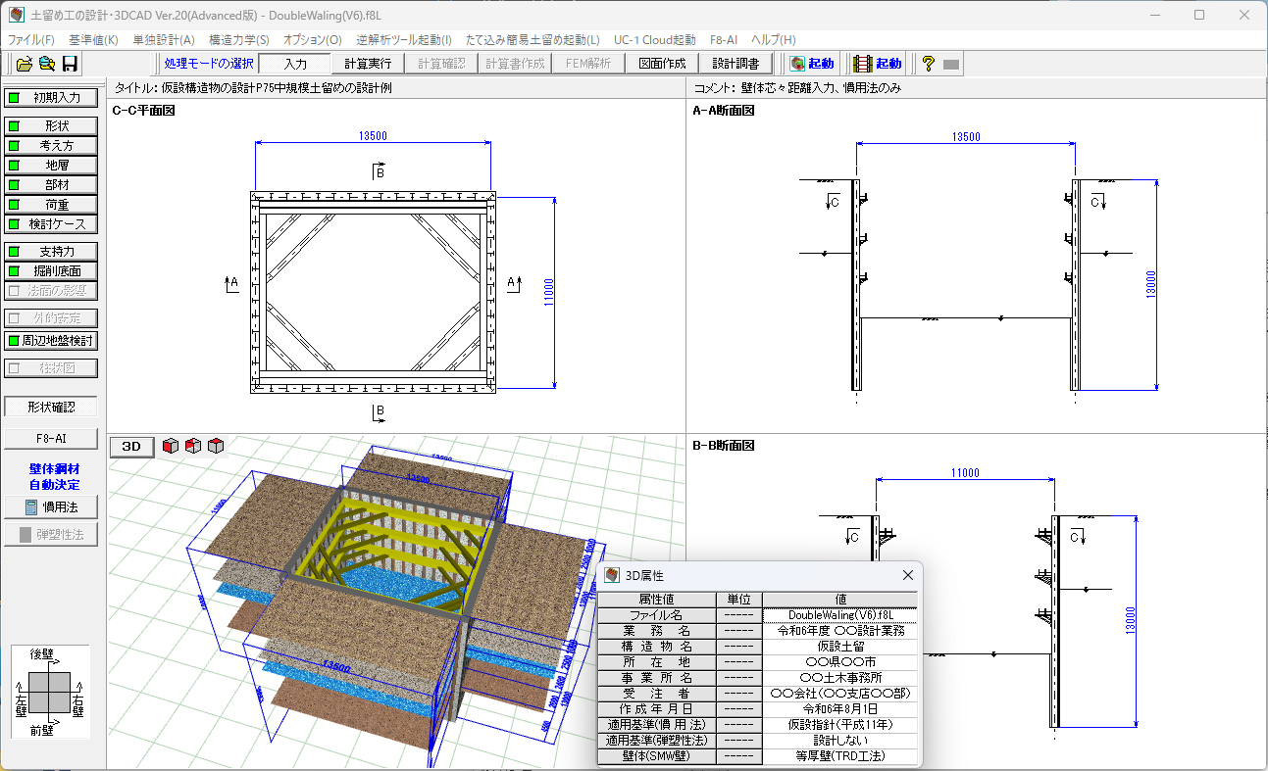
Task: Click the 属性値 column header
Action: pyautogui.click(x=656, y=599)
